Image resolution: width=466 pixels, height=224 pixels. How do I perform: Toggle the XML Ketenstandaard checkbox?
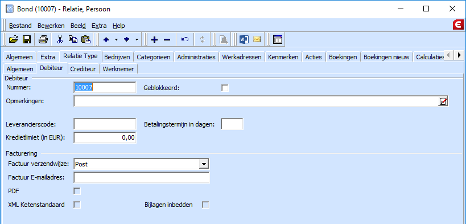77,205
